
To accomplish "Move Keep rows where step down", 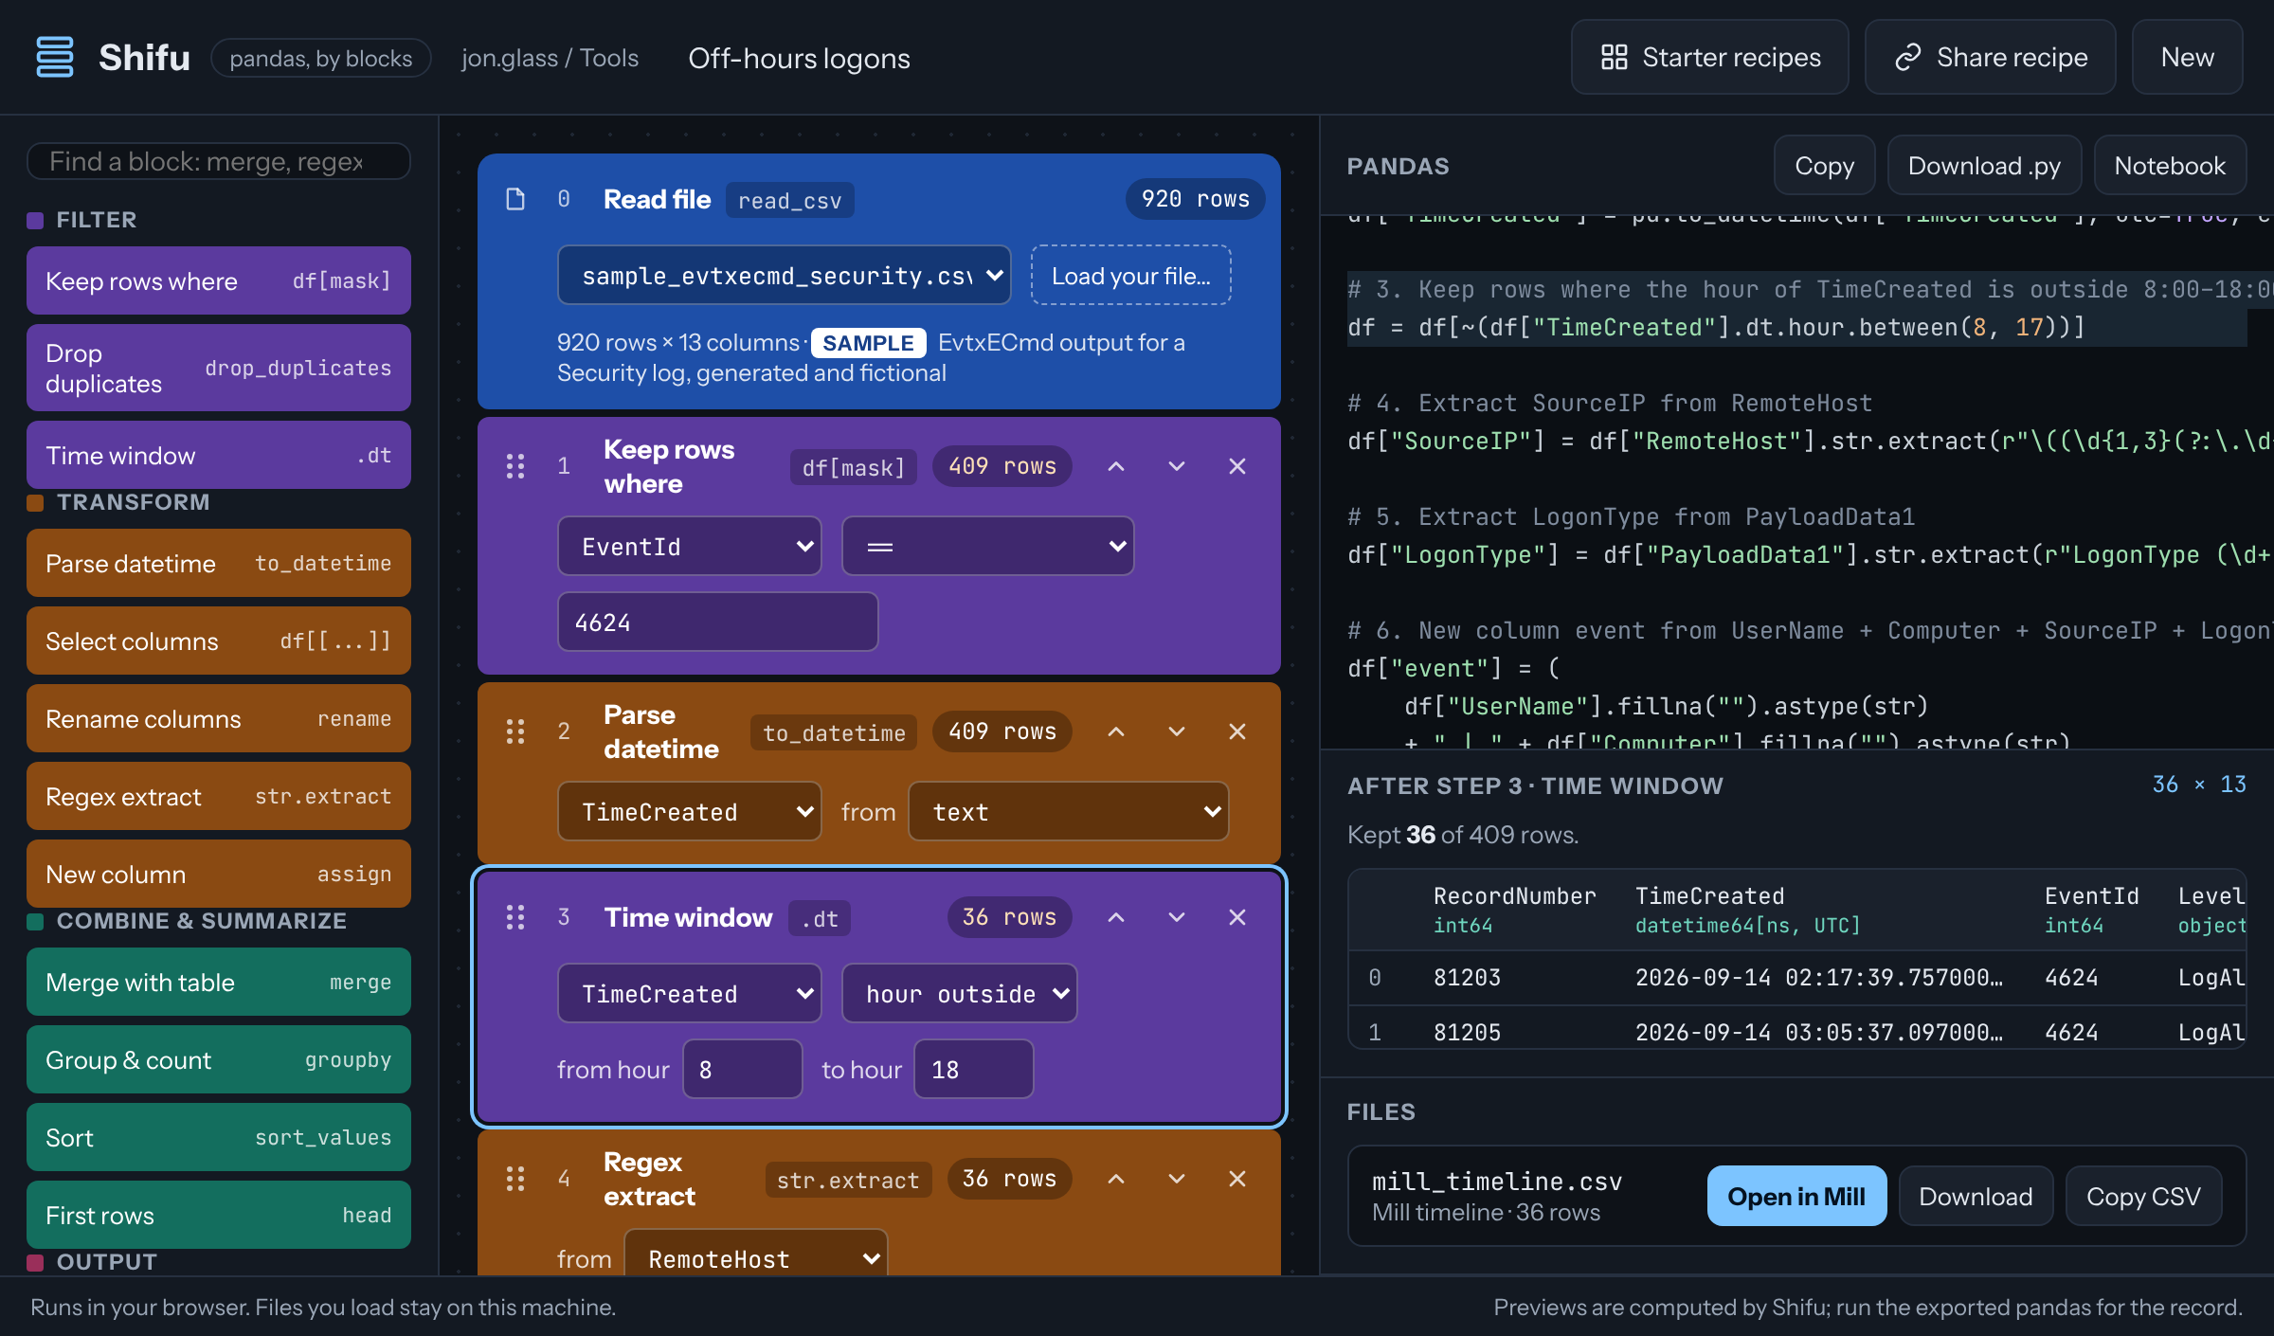I will pyautogui.click(x=1177, y=466).
